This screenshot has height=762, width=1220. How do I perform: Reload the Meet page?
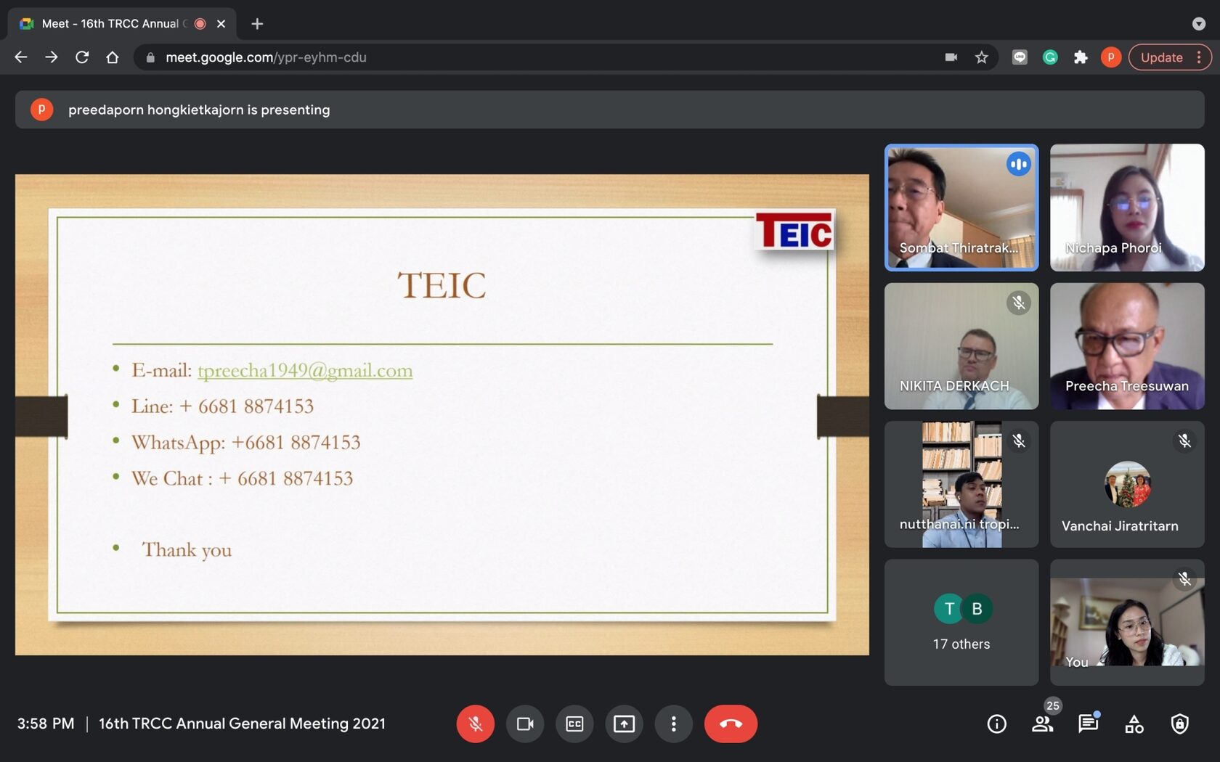82,57
